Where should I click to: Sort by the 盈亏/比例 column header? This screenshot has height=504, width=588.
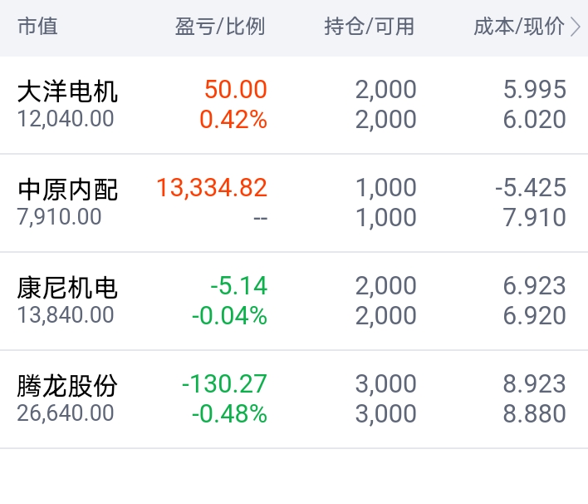point(219,27)
